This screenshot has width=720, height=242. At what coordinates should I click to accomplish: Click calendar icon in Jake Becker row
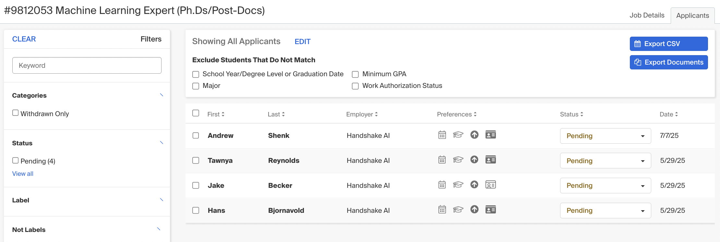(442, 185)
